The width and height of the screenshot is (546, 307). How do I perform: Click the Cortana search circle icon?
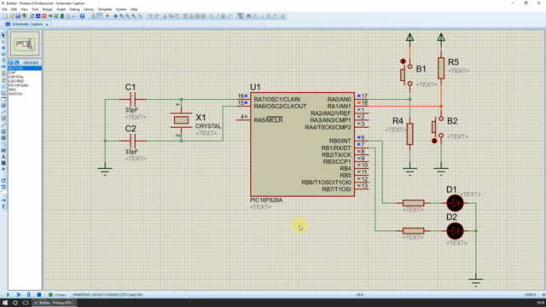[x=15, y=303]
